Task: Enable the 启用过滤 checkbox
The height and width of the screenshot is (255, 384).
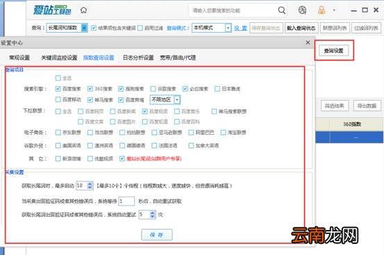Action: pos(140,28)
